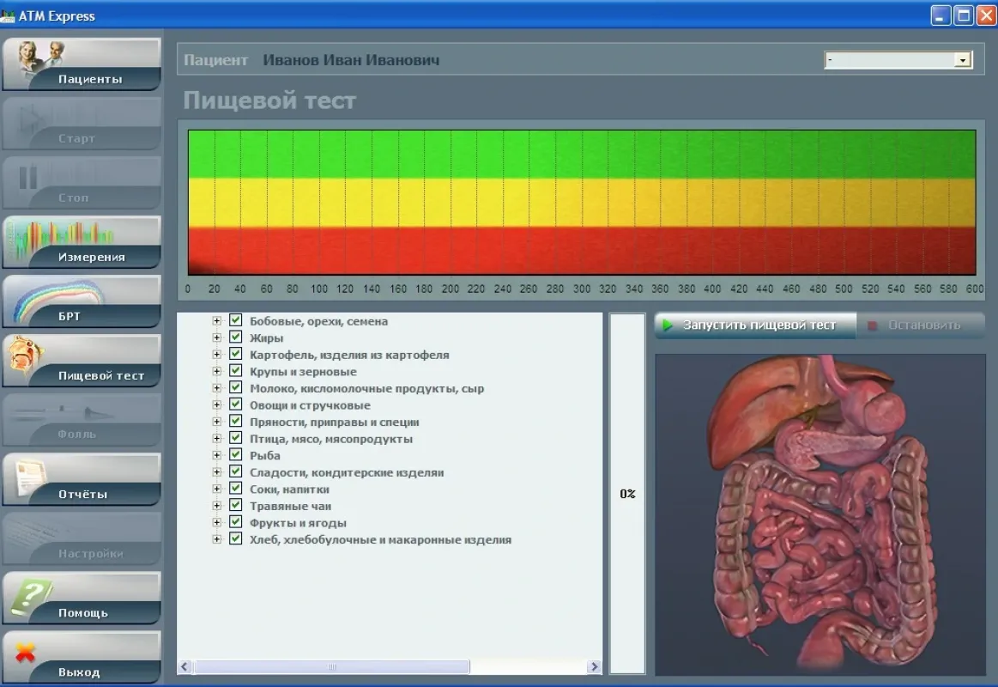
Task: Expand the Бобовые, орехи, семена tree node
Action: pos(217,321)
